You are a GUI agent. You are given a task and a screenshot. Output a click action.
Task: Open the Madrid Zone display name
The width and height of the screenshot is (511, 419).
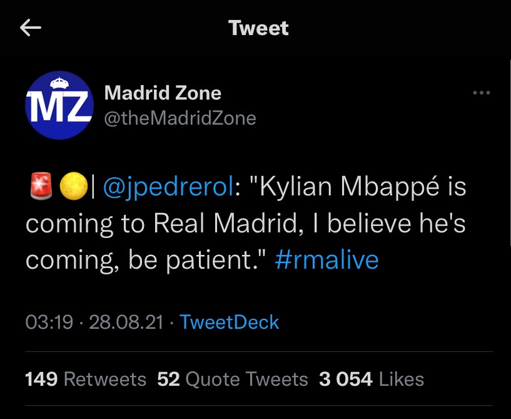coord(163,93)
